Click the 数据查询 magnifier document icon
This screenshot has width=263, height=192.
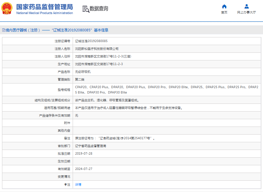[x=86, y=9]
